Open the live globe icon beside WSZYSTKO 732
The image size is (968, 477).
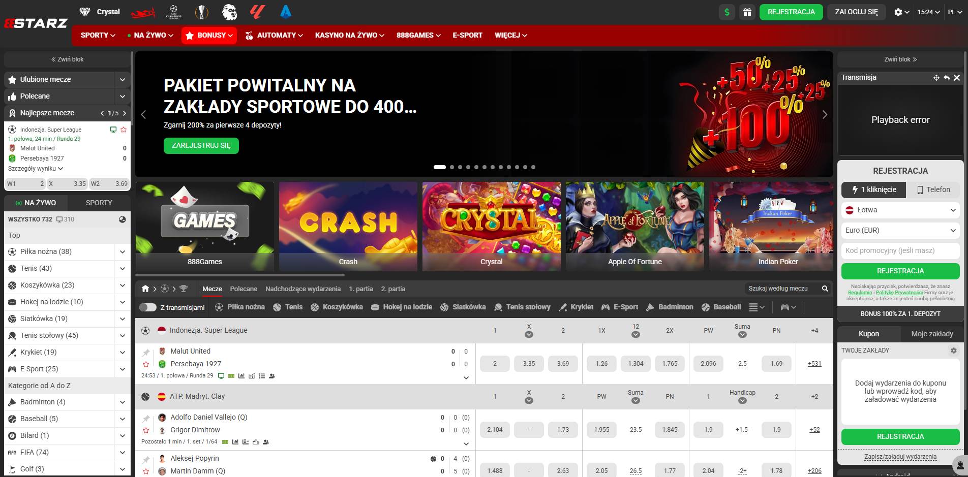(123, 219)
